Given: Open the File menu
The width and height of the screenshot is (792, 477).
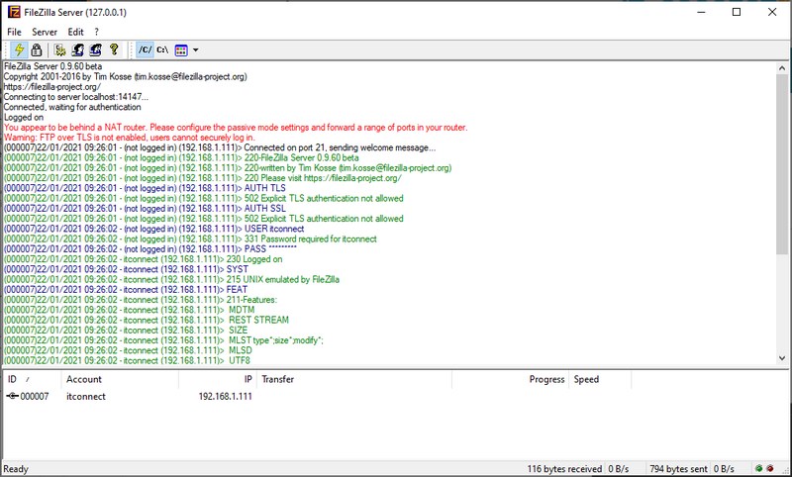Looking at the screenshot, I should pyautogui.click(x=14, y=32).
